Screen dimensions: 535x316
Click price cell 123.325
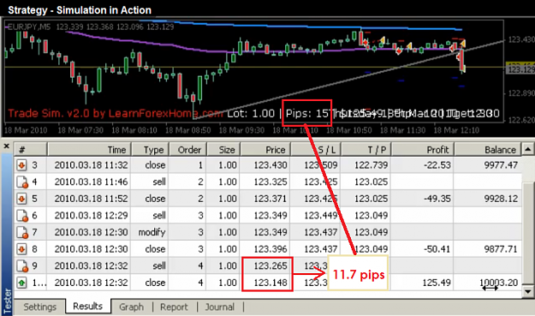click(x=270, y=182)
